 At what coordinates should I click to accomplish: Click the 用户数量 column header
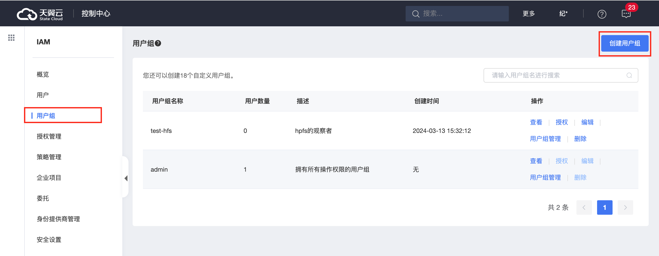(x=258, y=101)
